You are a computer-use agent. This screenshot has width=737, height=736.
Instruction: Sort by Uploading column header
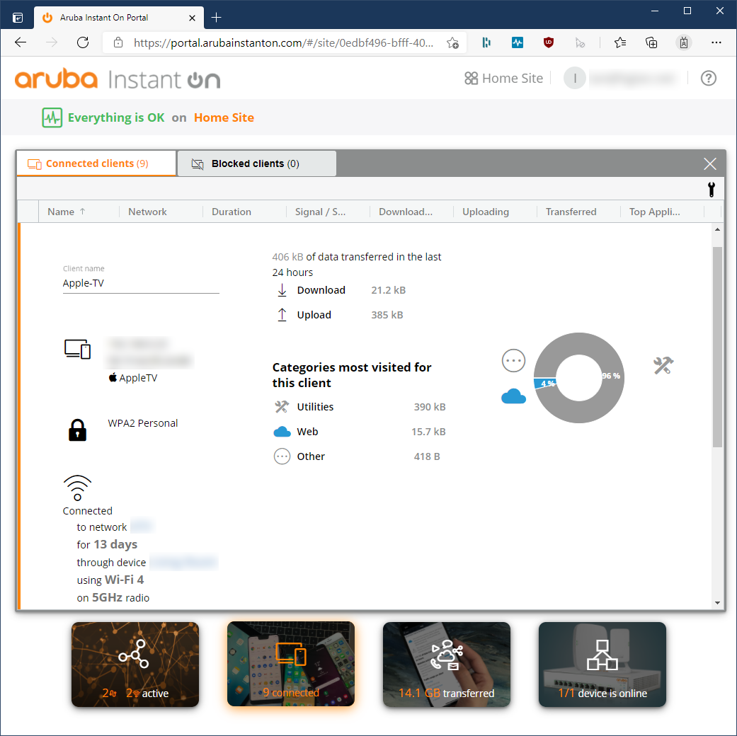(485, 212)
